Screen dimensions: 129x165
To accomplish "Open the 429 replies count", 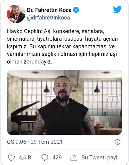I will [x=57, y=158].
